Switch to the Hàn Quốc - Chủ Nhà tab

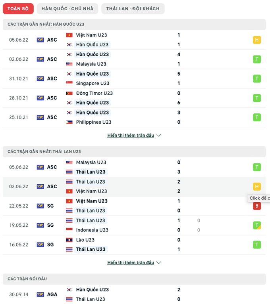(x=67, y=9)
